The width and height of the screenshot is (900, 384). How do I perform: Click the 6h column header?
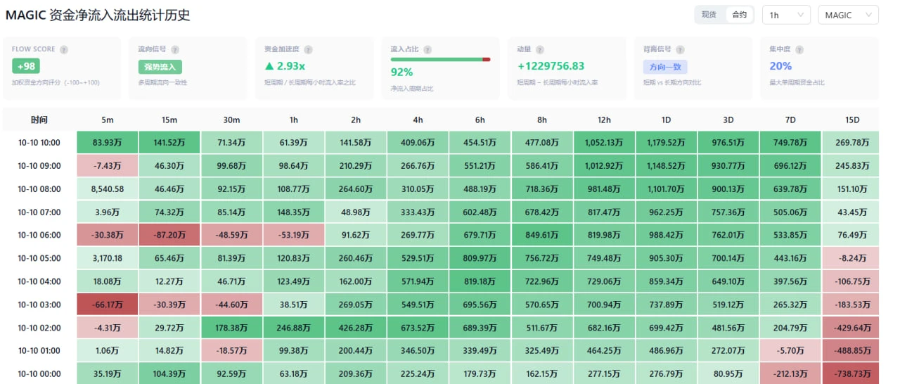pos(480,120)
